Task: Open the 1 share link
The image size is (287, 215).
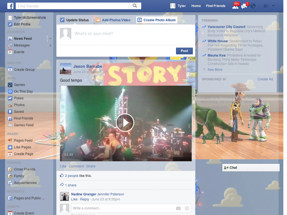Action: [x=71, y=185]
